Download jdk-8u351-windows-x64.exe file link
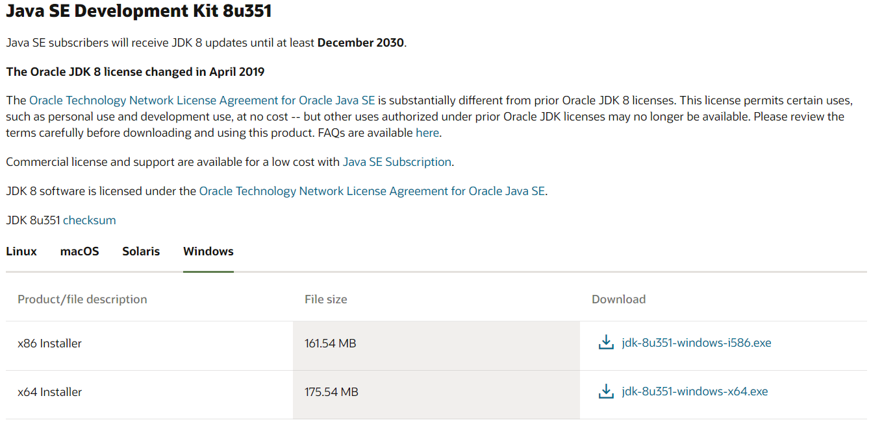The image size is (882, 431). pos(694,391)
